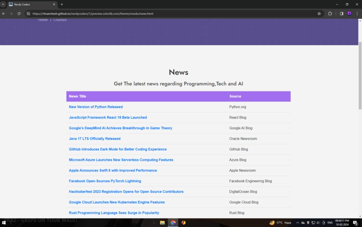The height and width of the screenshot is (227, 362).
Task: Open Rust Programming Language Popularity article
Action: [114, 213]
